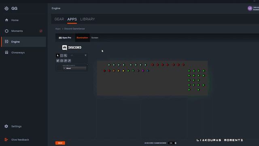Select Engine in the sidebar

coord(23,42)
